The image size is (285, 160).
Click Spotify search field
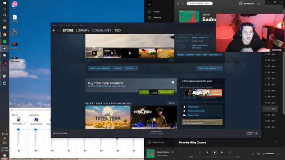(x=199, y=4)
